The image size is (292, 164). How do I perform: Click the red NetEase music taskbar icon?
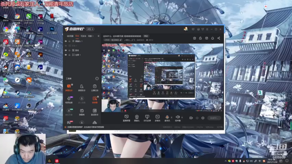point(57,161)
